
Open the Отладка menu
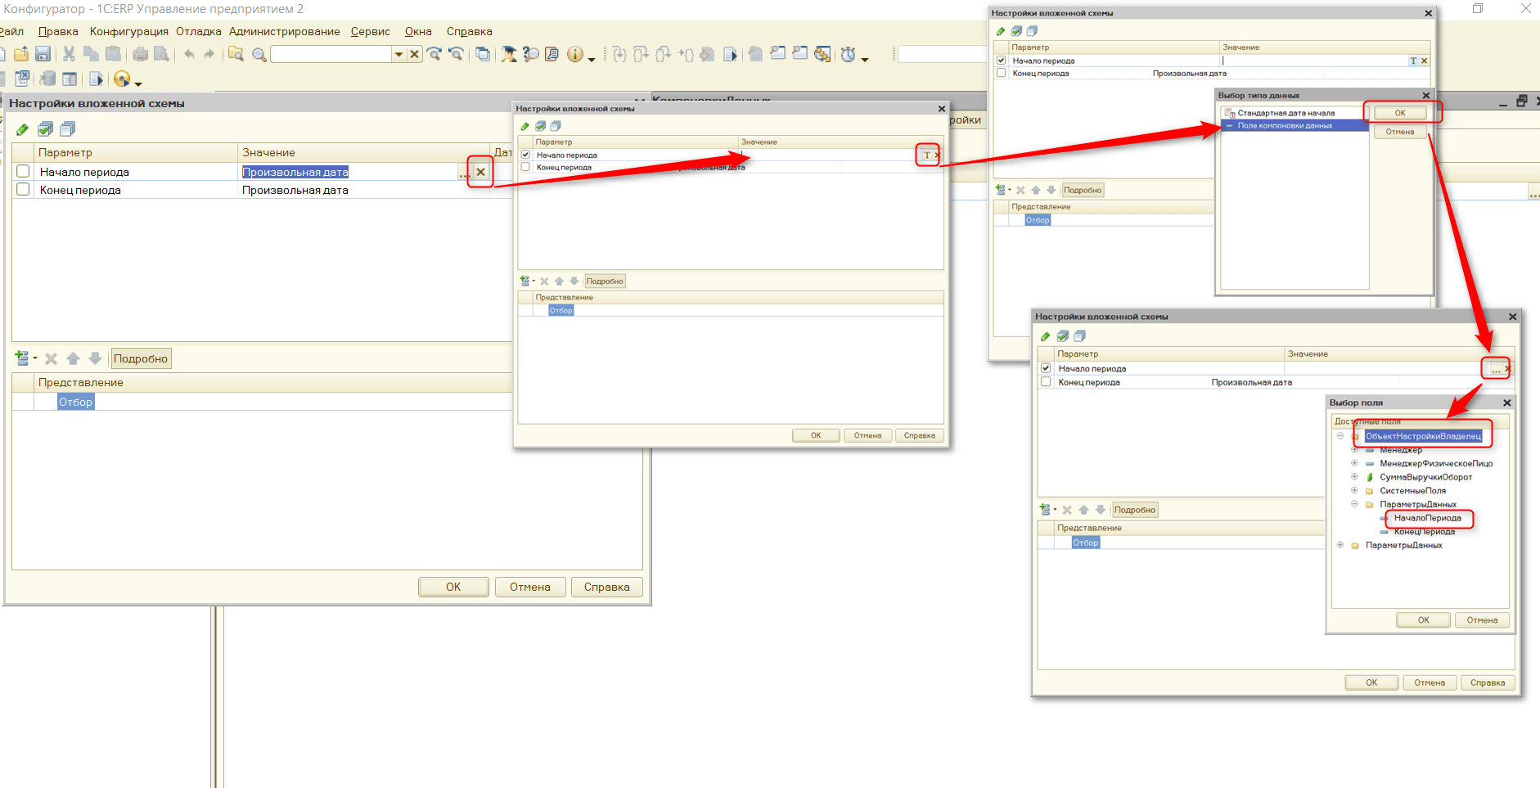pos(198,31)
